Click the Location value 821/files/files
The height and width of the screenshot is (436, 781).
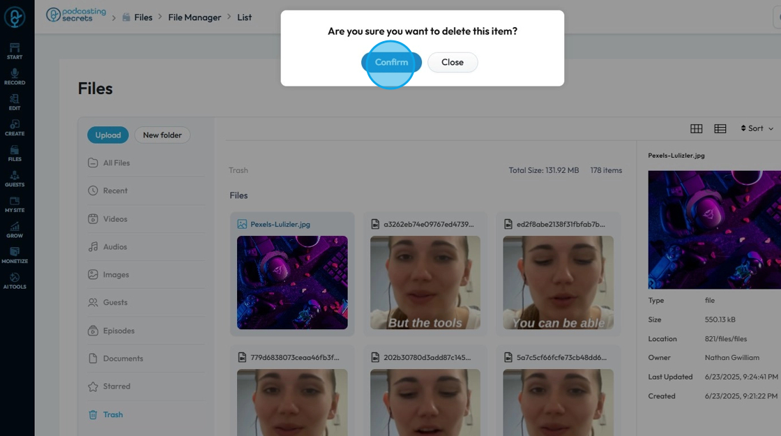click(726, 339)
